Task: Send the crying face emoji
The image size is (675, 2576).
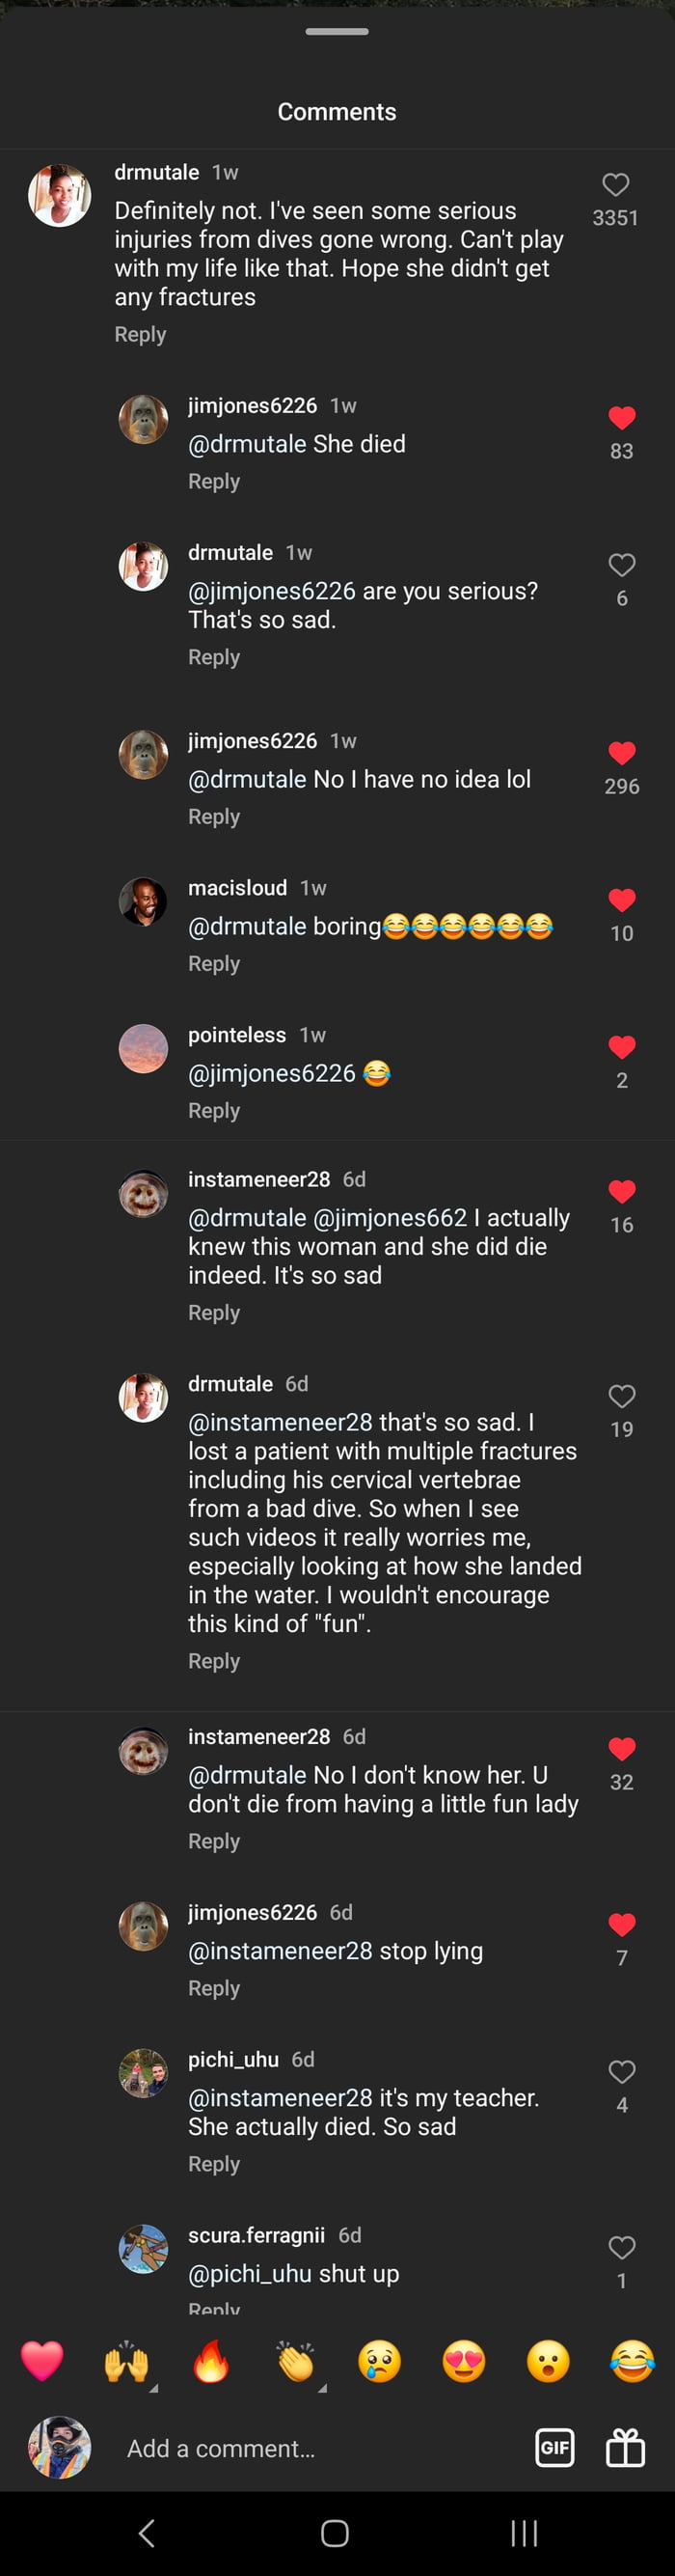Action: 379,2361
